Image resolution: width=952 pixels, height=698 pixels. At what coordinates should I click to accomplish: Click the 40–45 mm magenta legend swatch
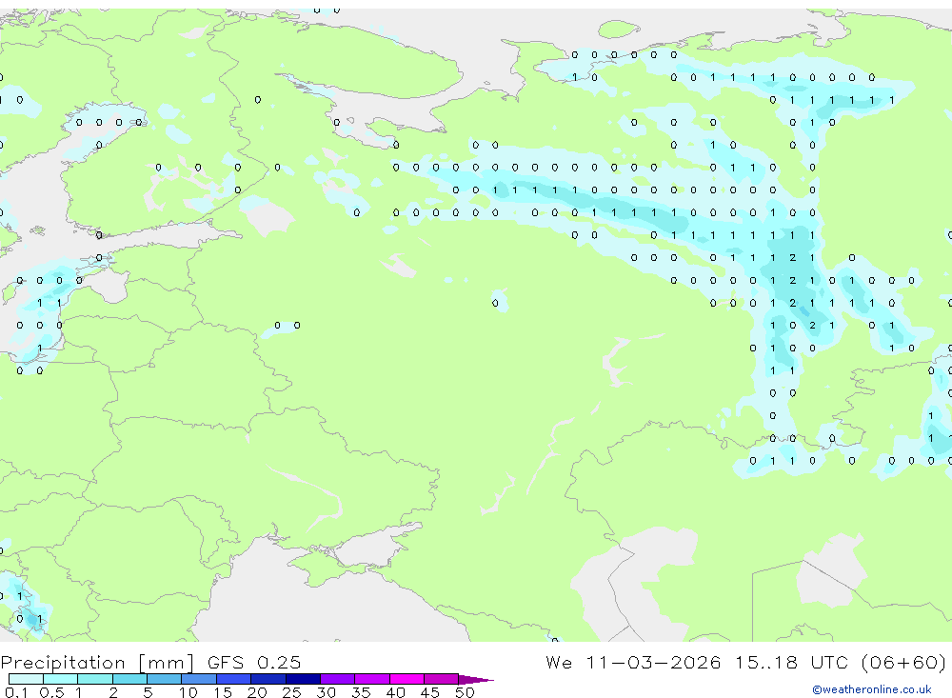(x=407, y=679)
